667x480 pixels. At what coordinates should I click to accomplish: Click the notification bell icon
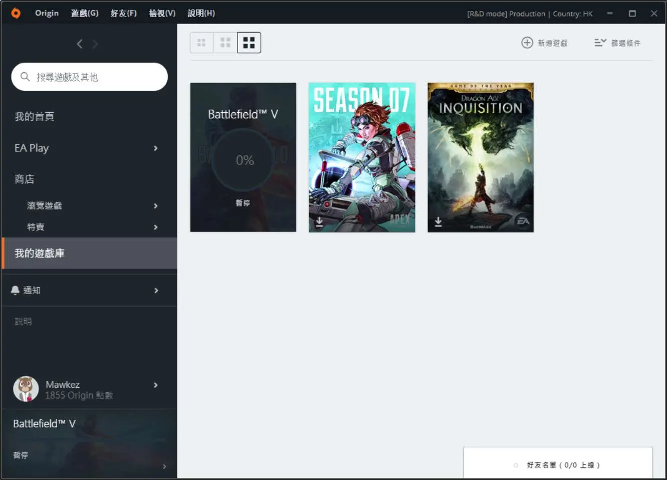tap(15, 290)
